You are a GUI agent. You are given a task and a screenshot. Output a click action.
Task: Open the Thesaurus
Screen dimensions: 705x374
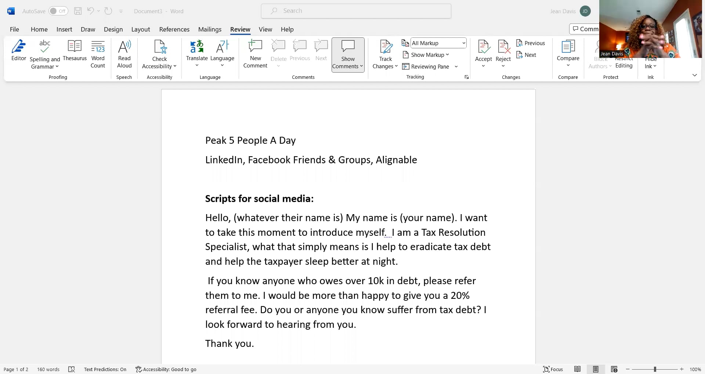(75, 51)
